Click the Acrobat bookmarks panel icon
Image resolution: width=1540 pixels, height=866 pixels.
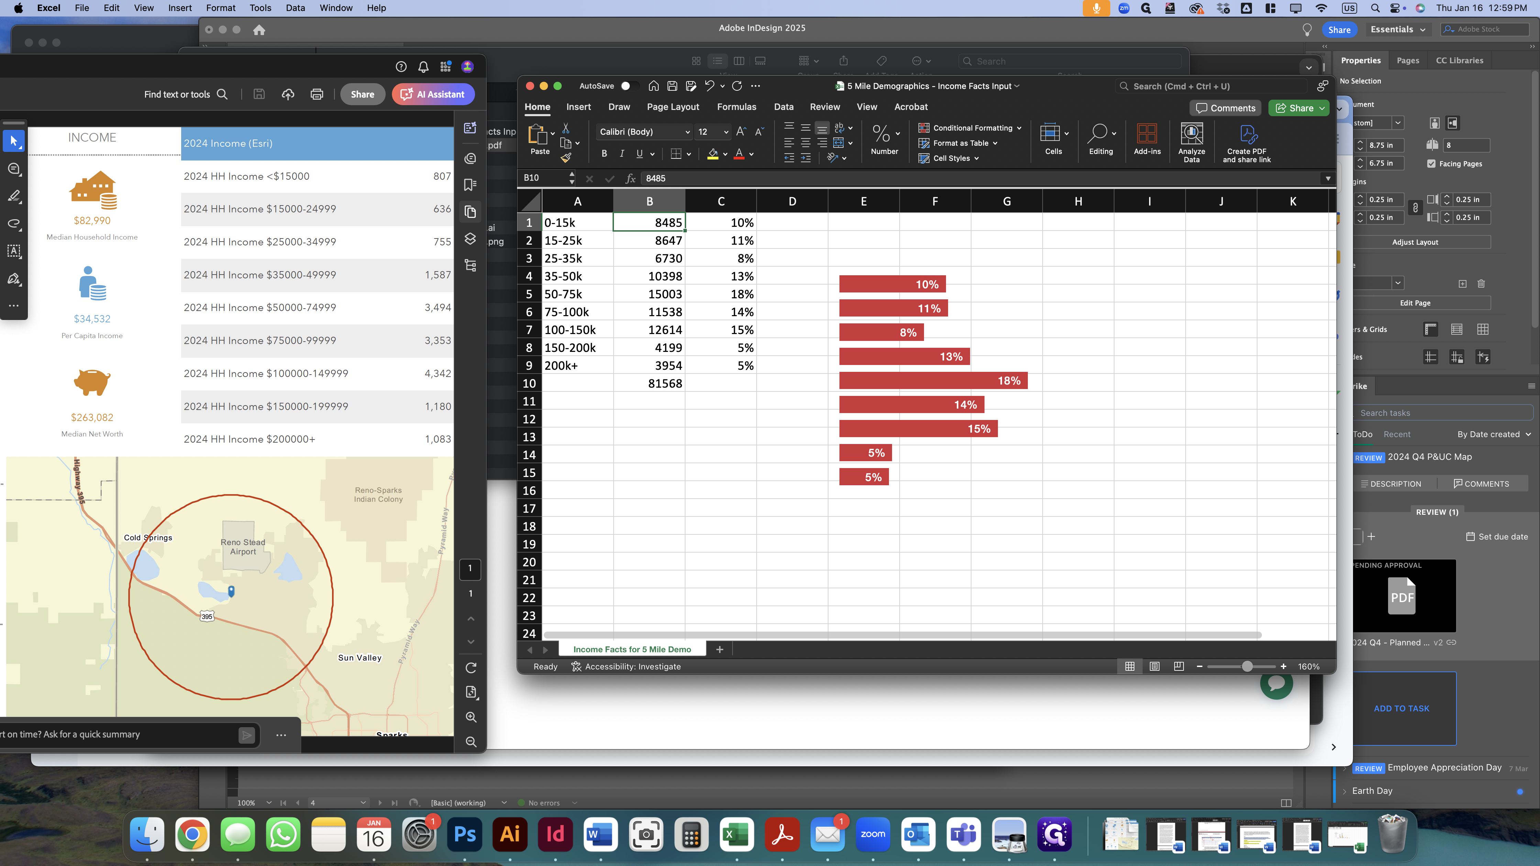pos(471,185)
